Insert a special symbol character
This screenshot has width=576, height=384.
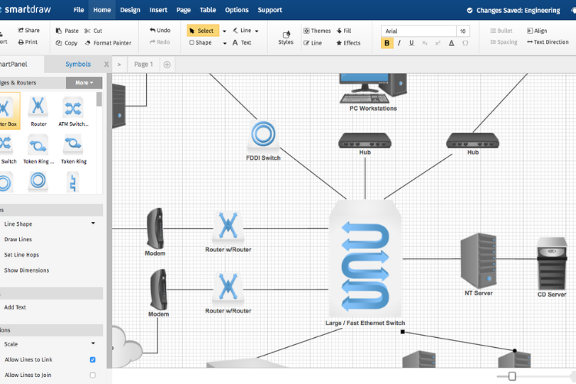pos(465,43)
